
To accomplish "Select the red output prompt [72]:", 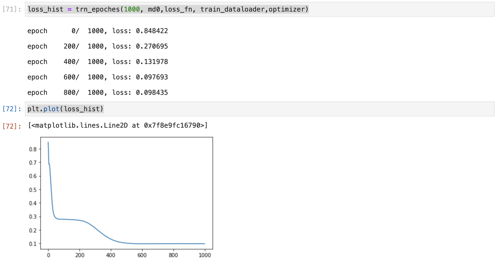I will pos(12,126).
